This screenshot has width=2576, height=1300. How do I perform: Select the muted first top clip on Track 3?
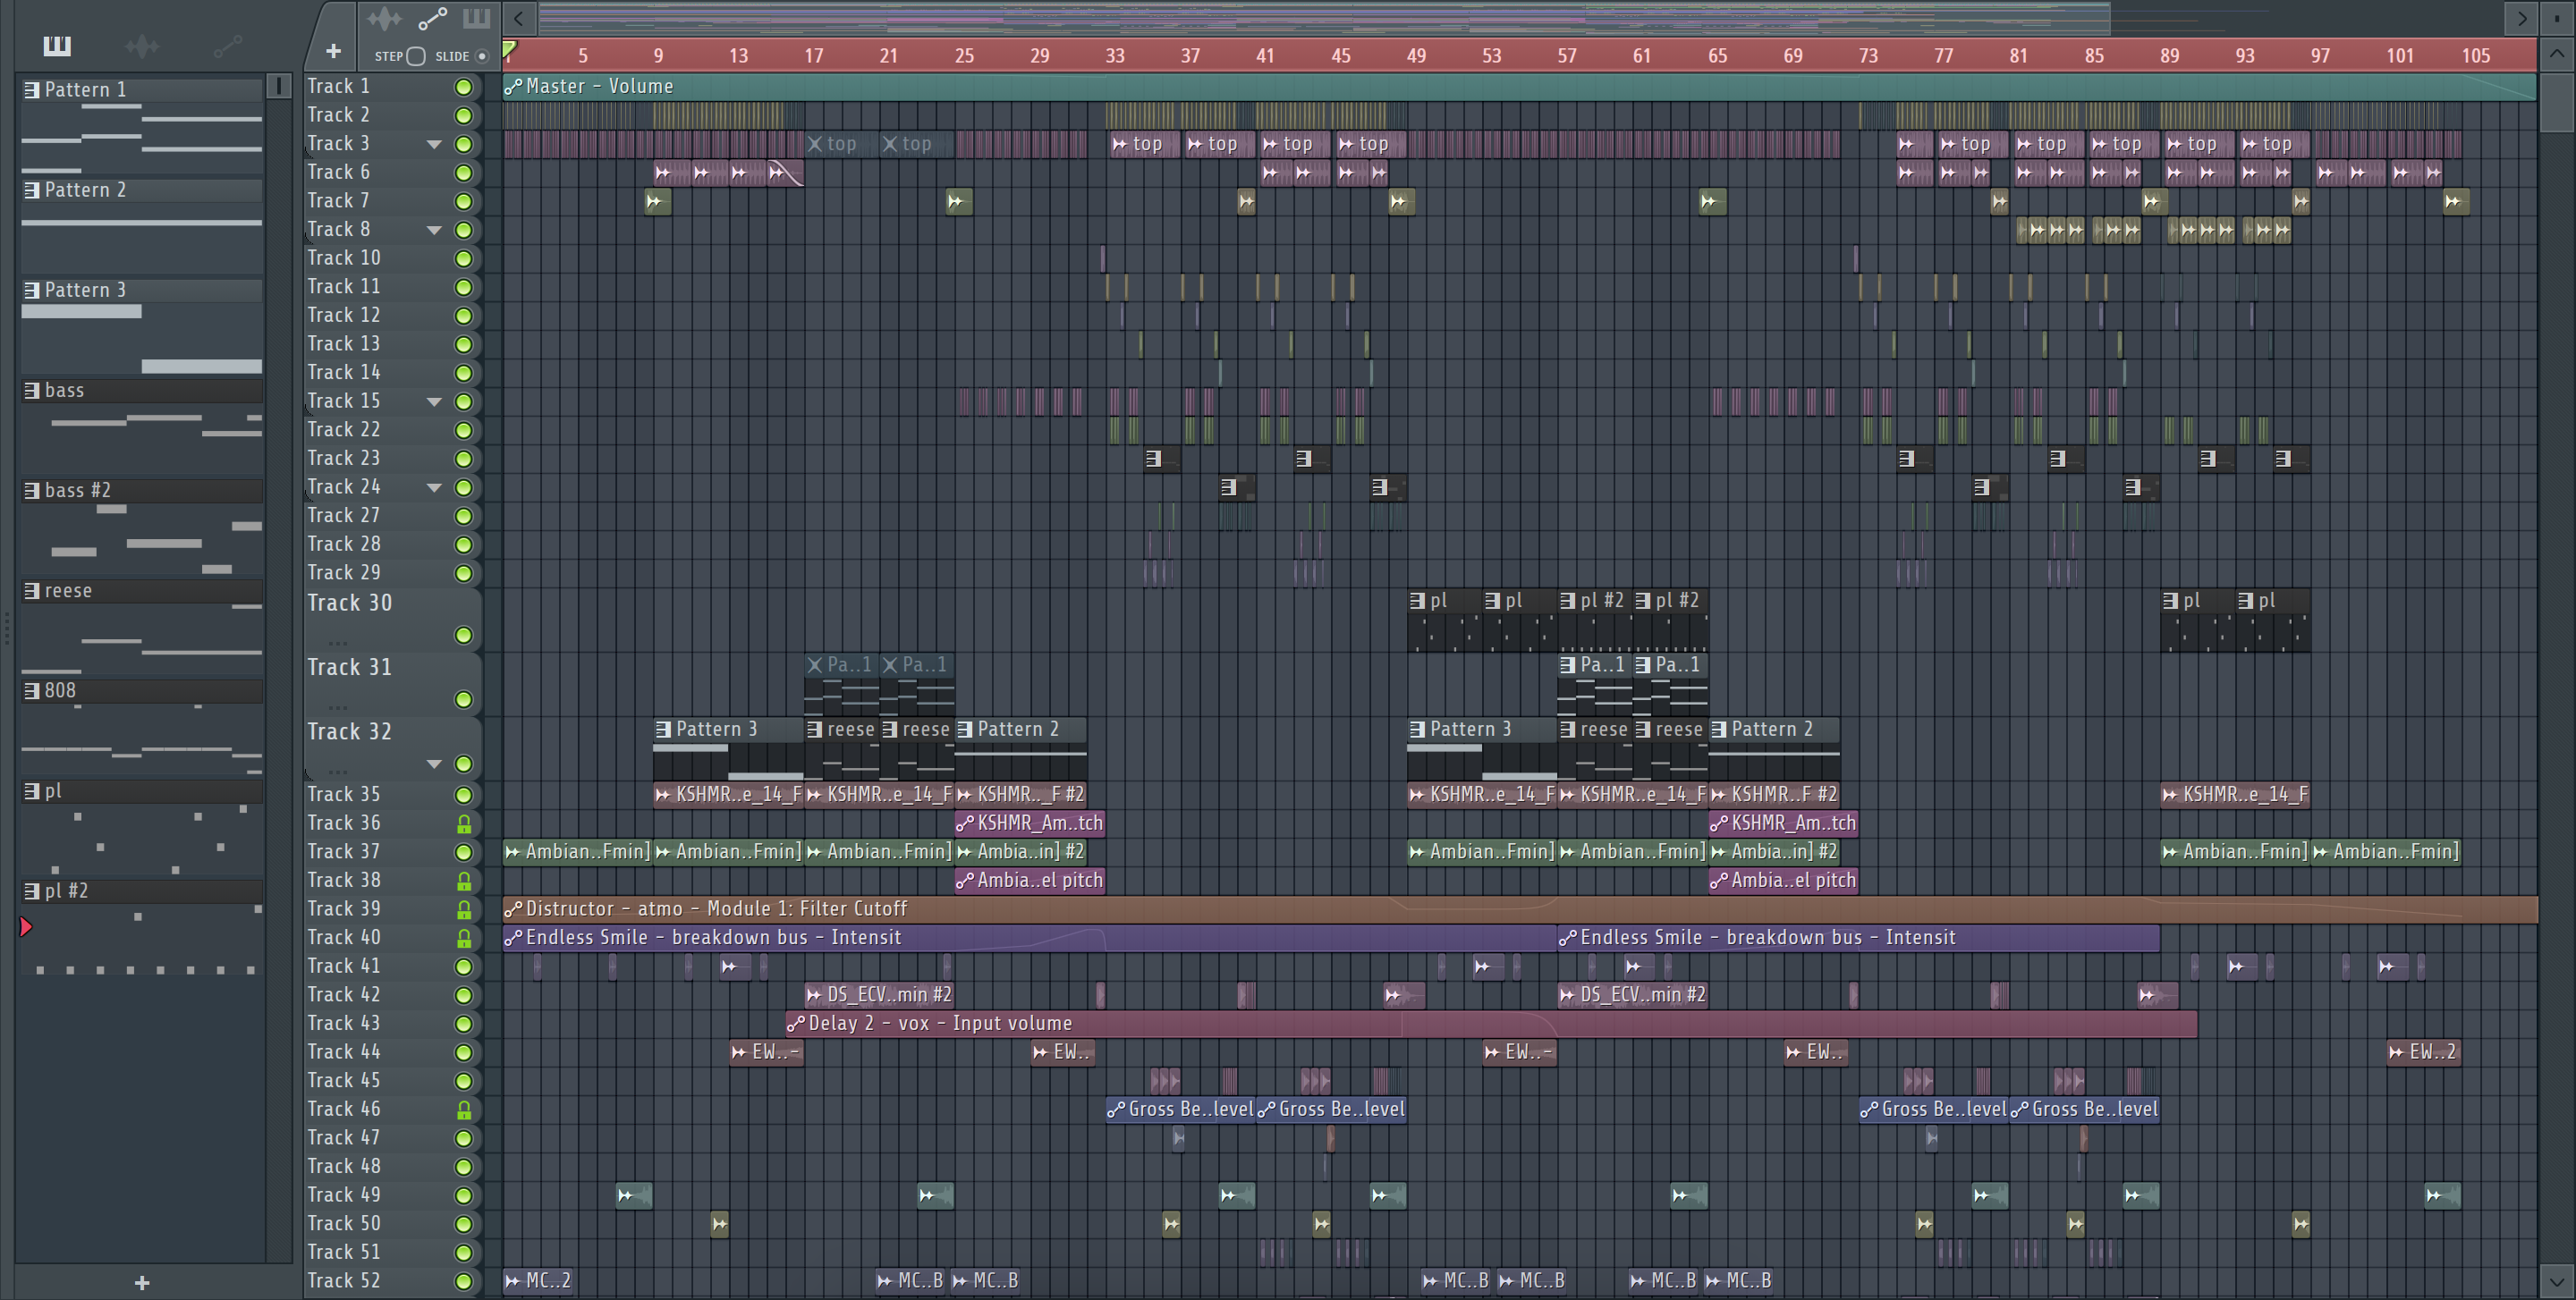tap(841, 144)
